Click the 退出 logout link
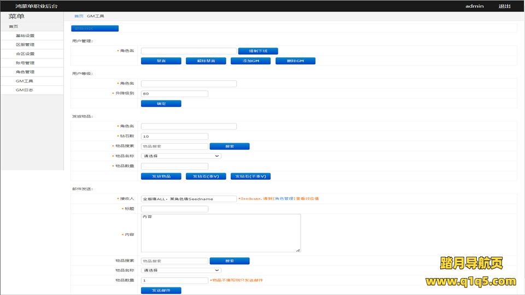Viewport: 525px width, 295px height. tap(504, 7)
